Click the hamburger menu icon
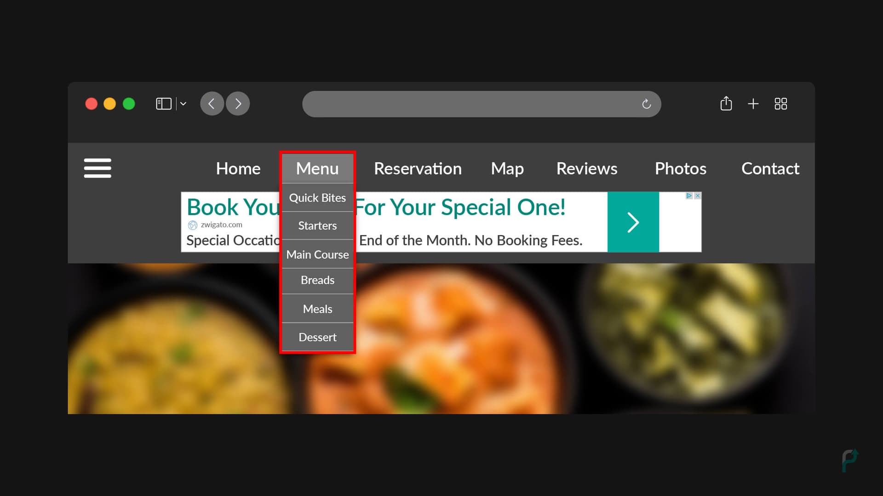 (x=97, y=168)
